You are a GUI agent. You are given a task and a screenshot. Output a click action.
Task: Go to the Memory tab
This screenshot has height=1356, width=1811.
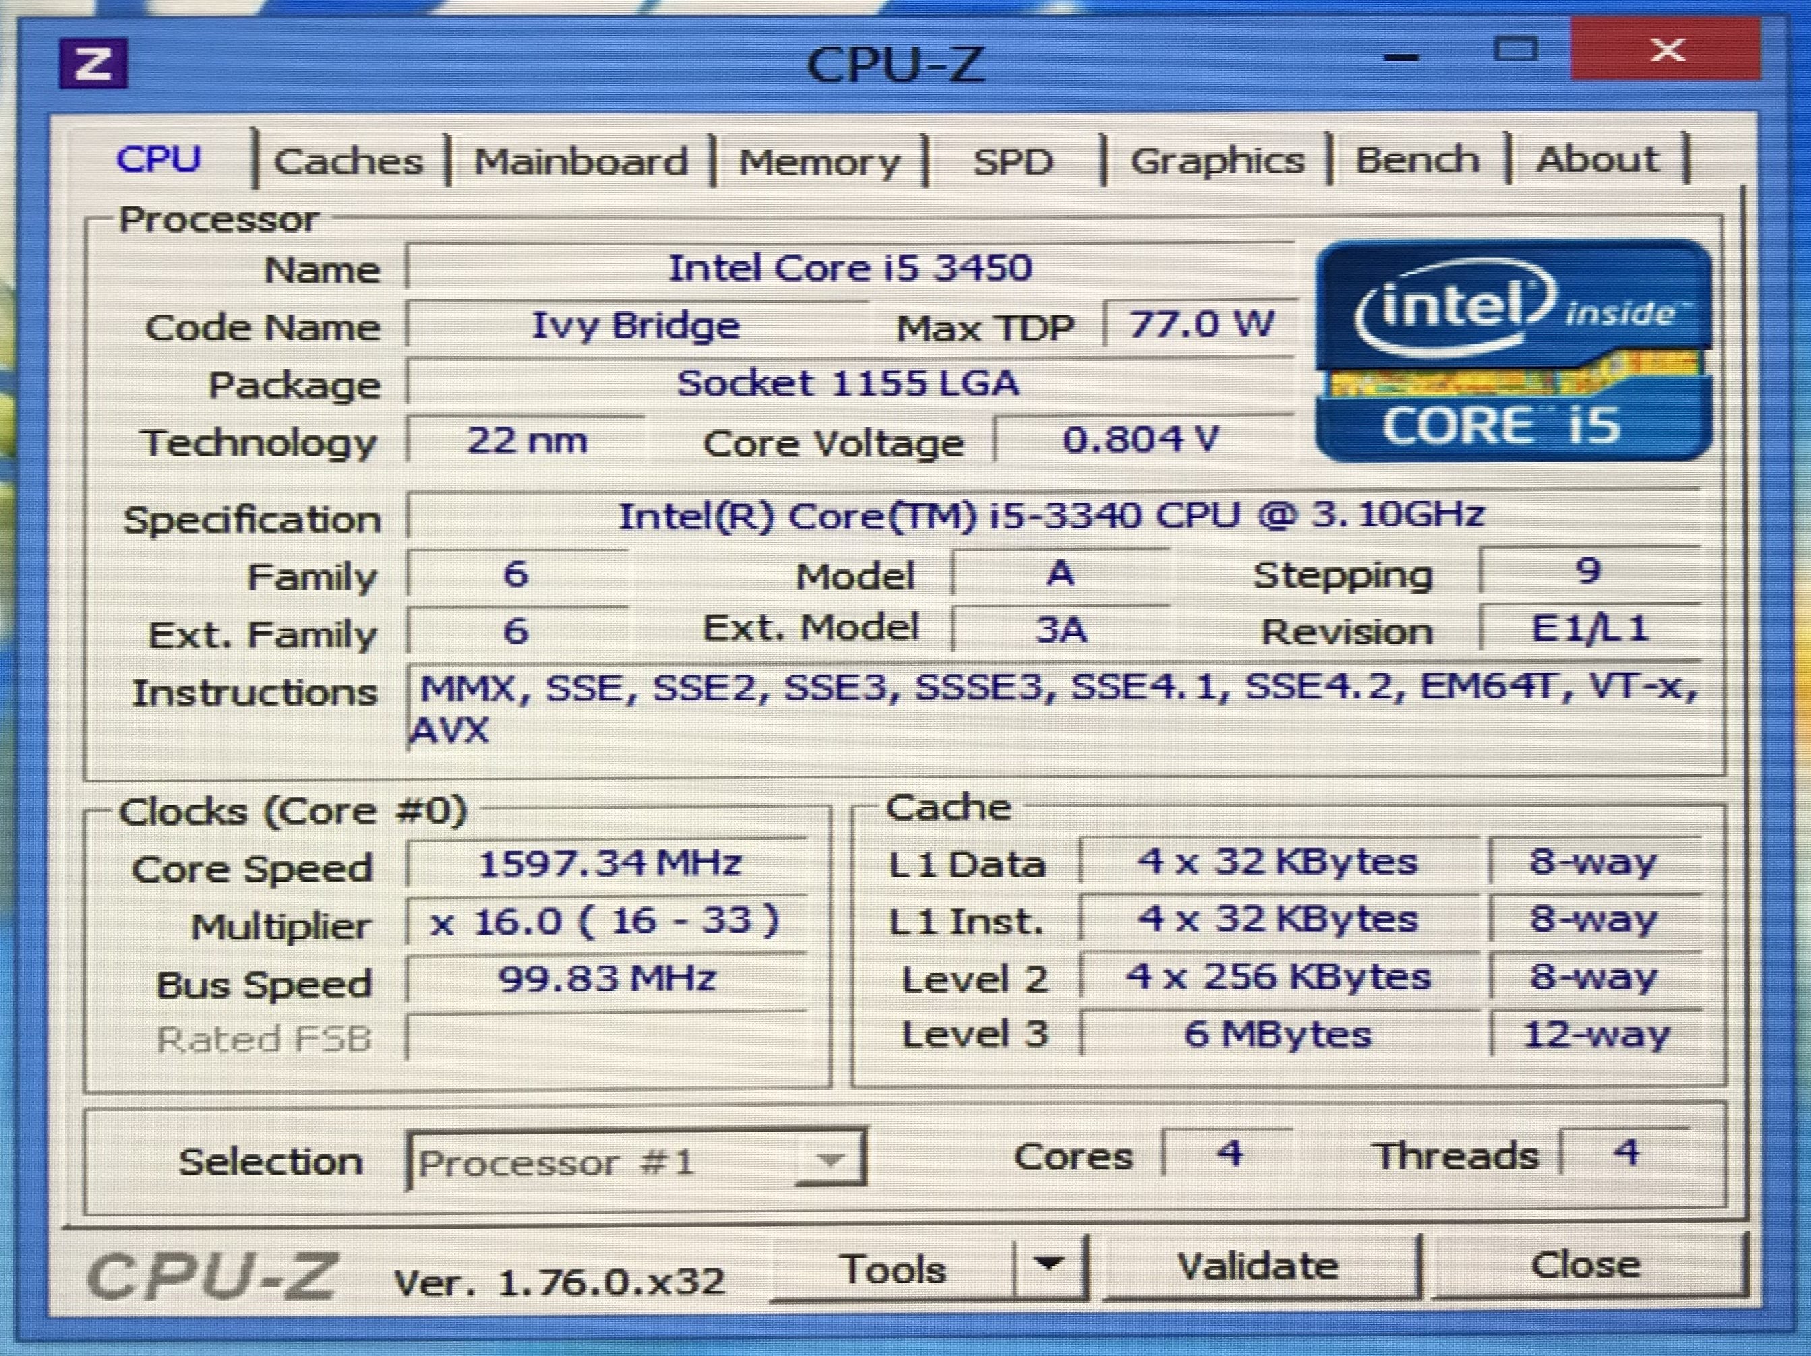(819, 160)
